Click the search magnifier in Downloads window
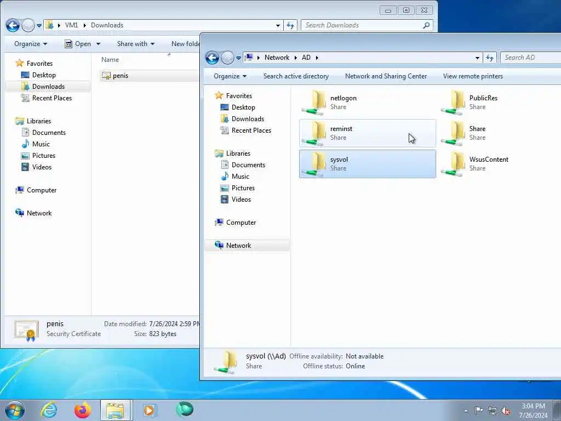561x421 pixels. point(426,25)
